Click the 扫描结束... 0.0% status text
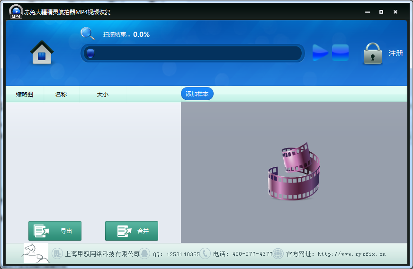The image size is (413, 269). click(126, 35)
